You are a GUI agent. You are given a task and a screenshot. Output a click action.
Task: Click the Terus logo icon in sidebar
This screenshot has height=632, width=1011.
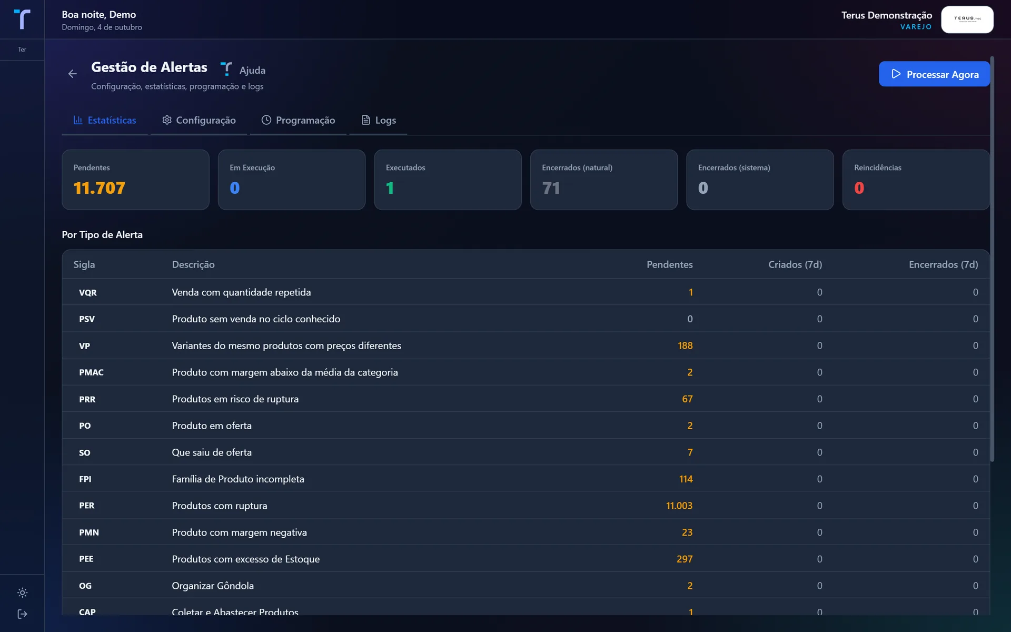coord(22,19)
